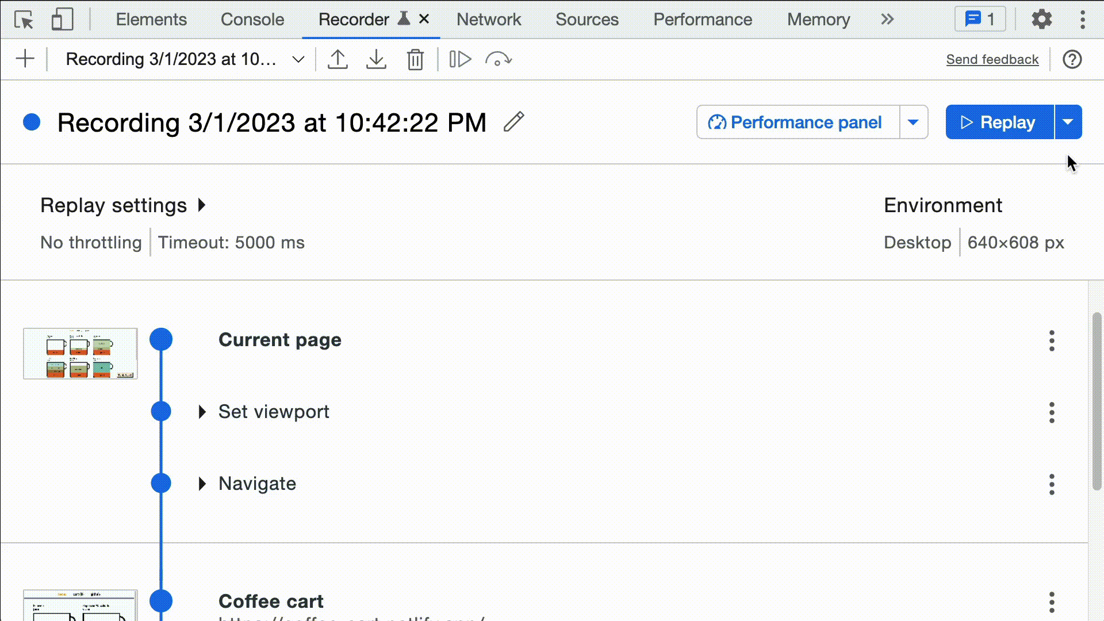1104x621 pixels.
Task: Expand the Set viewport step
Action: click(x=202, y=411)
